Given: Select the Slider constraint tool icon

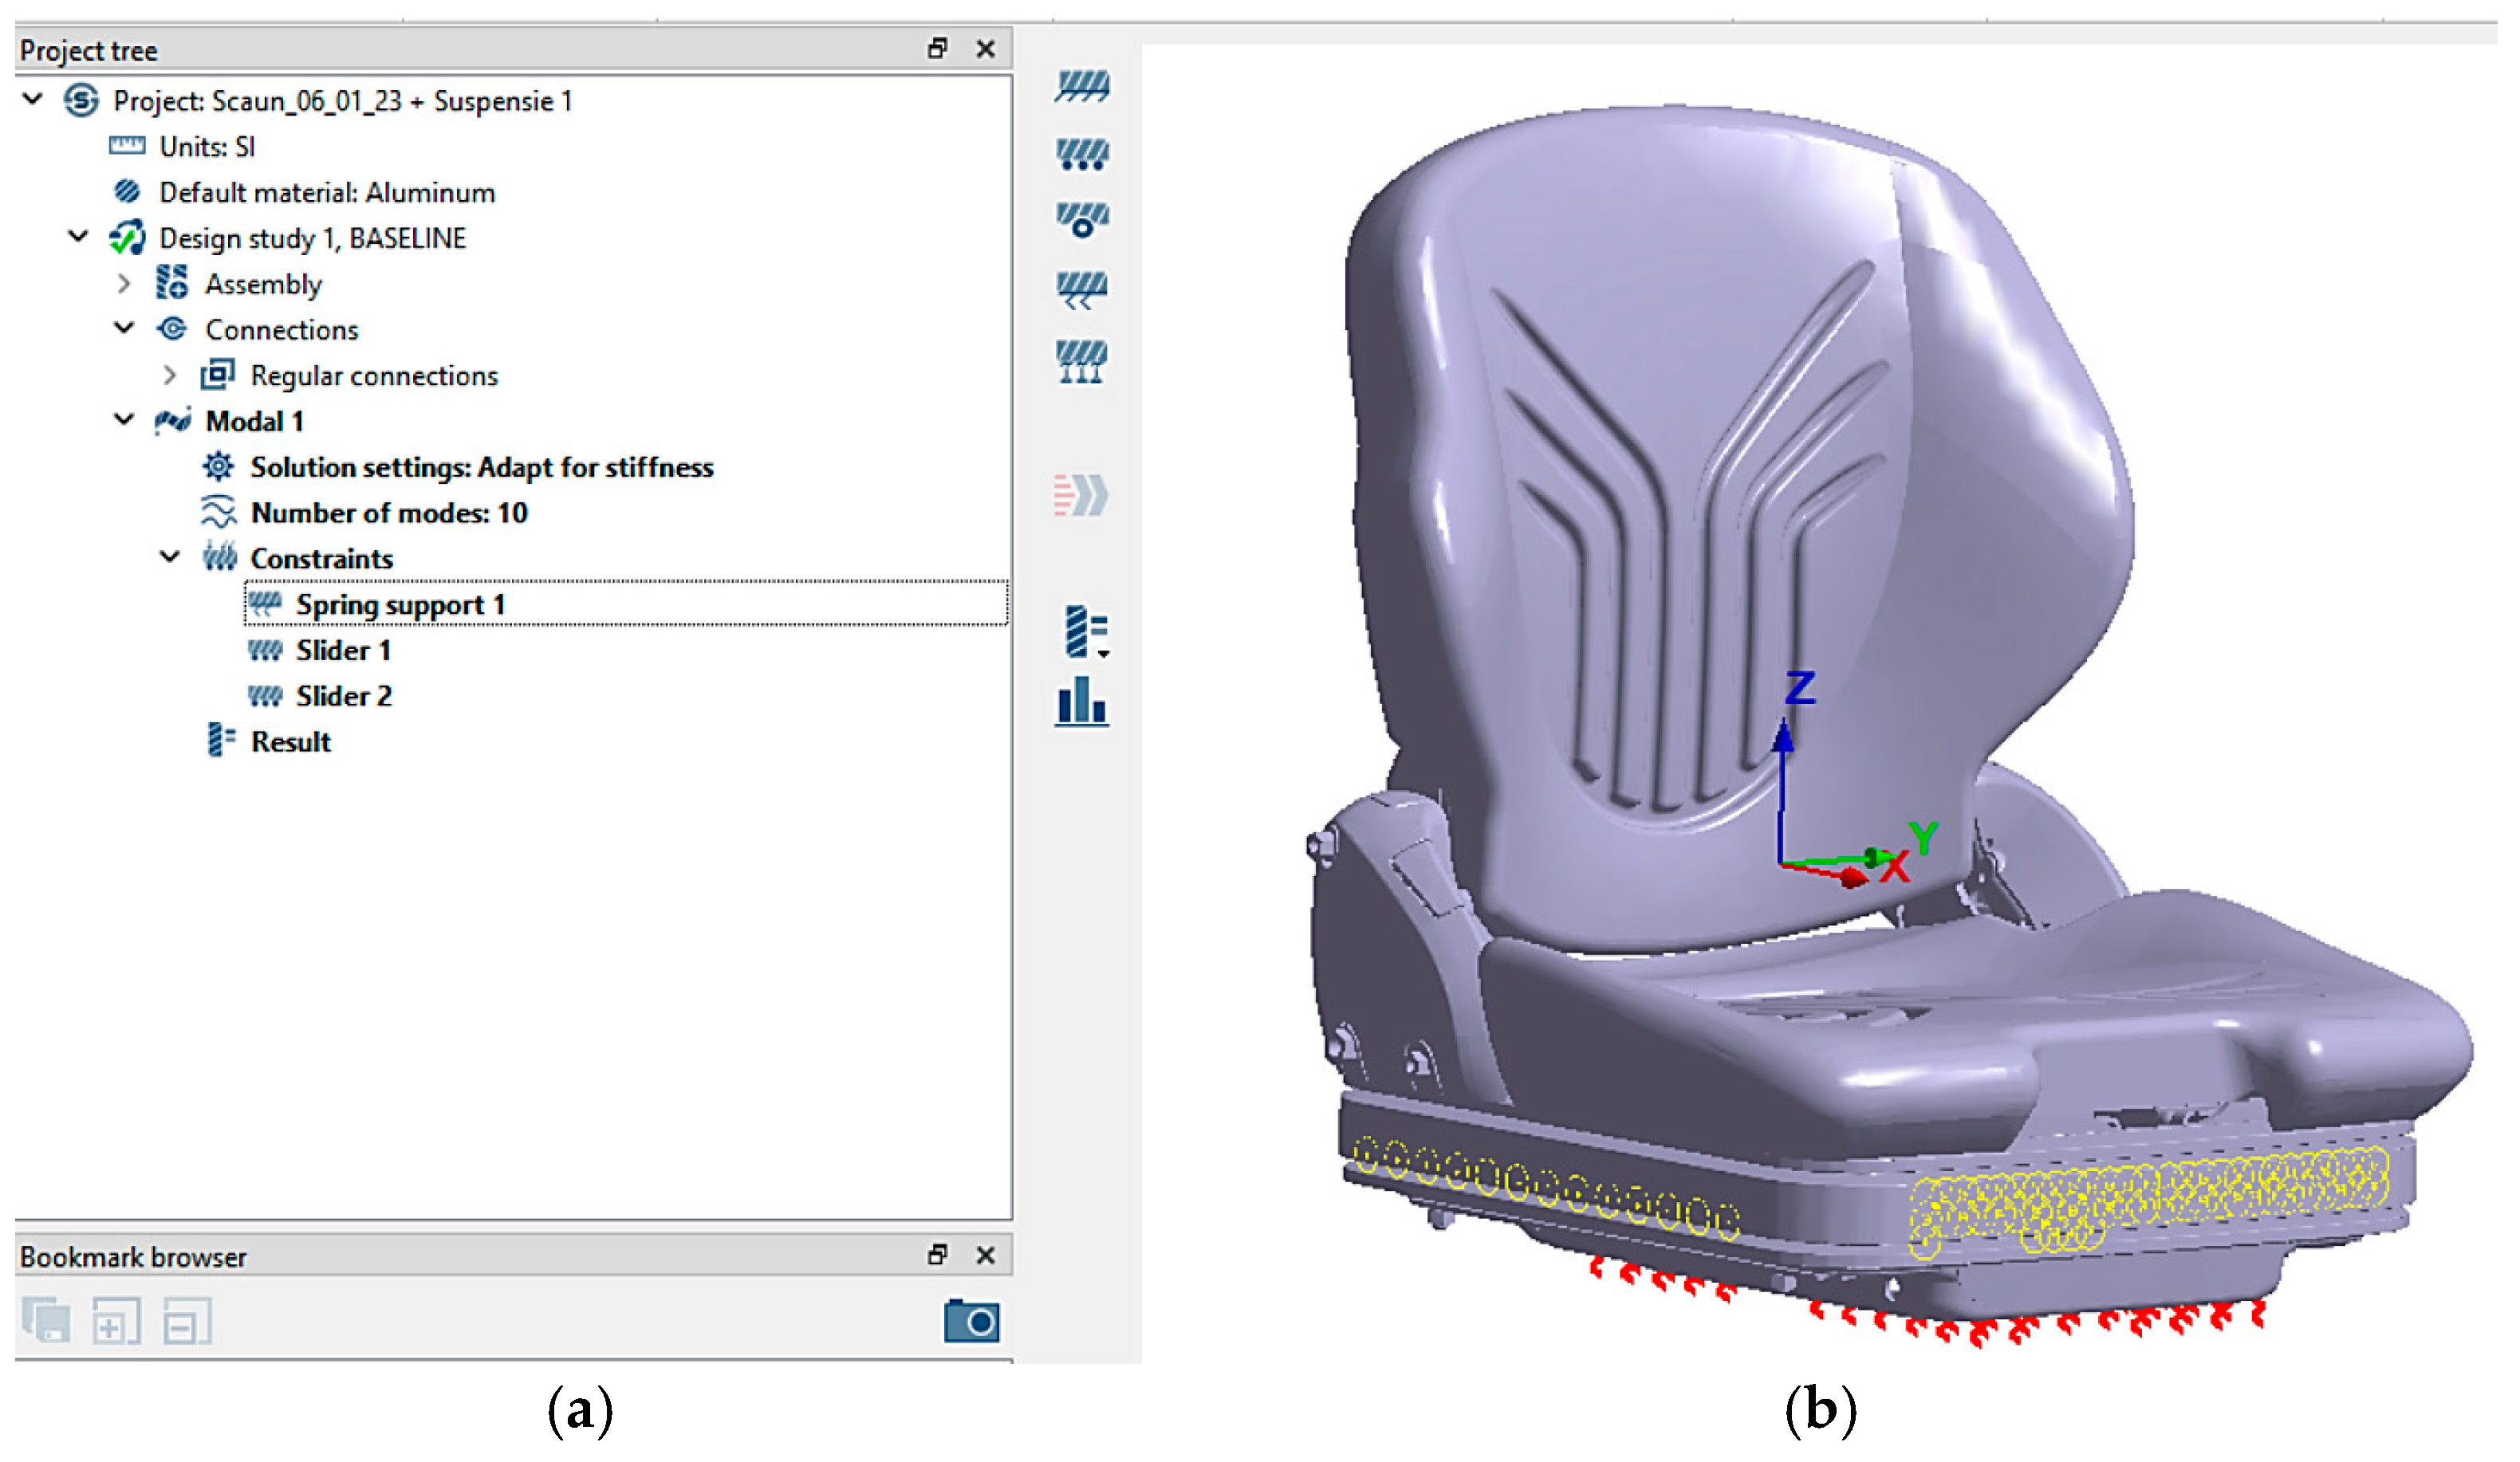Looking at the screenshot, I should [x=1081, y=154].
